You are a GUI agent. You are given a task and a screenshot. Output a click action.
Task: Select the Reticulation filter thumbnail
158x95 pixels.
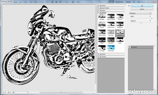tap(111, 40)
